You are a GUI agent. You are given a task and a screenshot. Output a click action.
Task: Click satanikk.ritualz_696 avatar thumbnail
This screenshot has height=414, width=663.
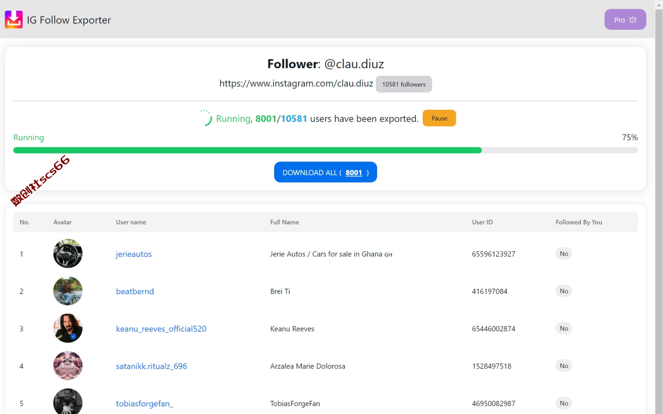tap(68, 365)
